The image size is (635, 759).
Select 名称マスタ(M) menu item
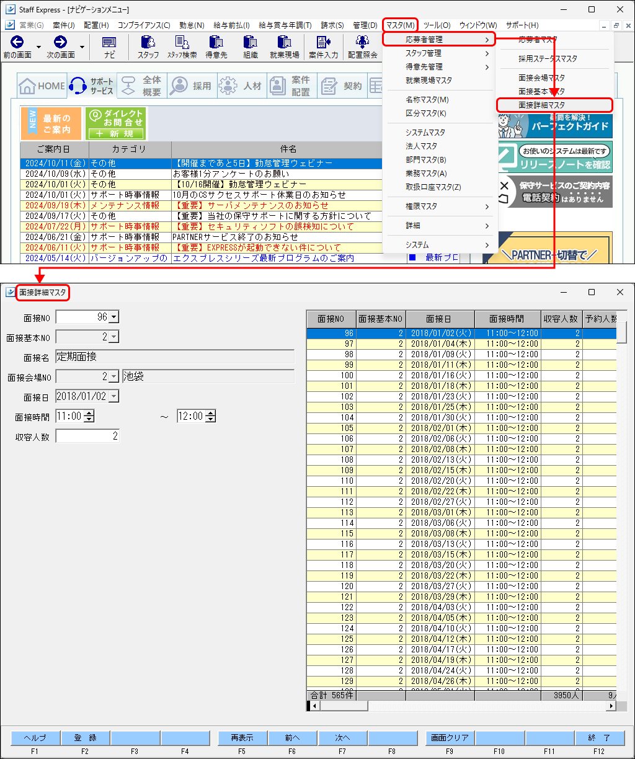pos(439,100)
